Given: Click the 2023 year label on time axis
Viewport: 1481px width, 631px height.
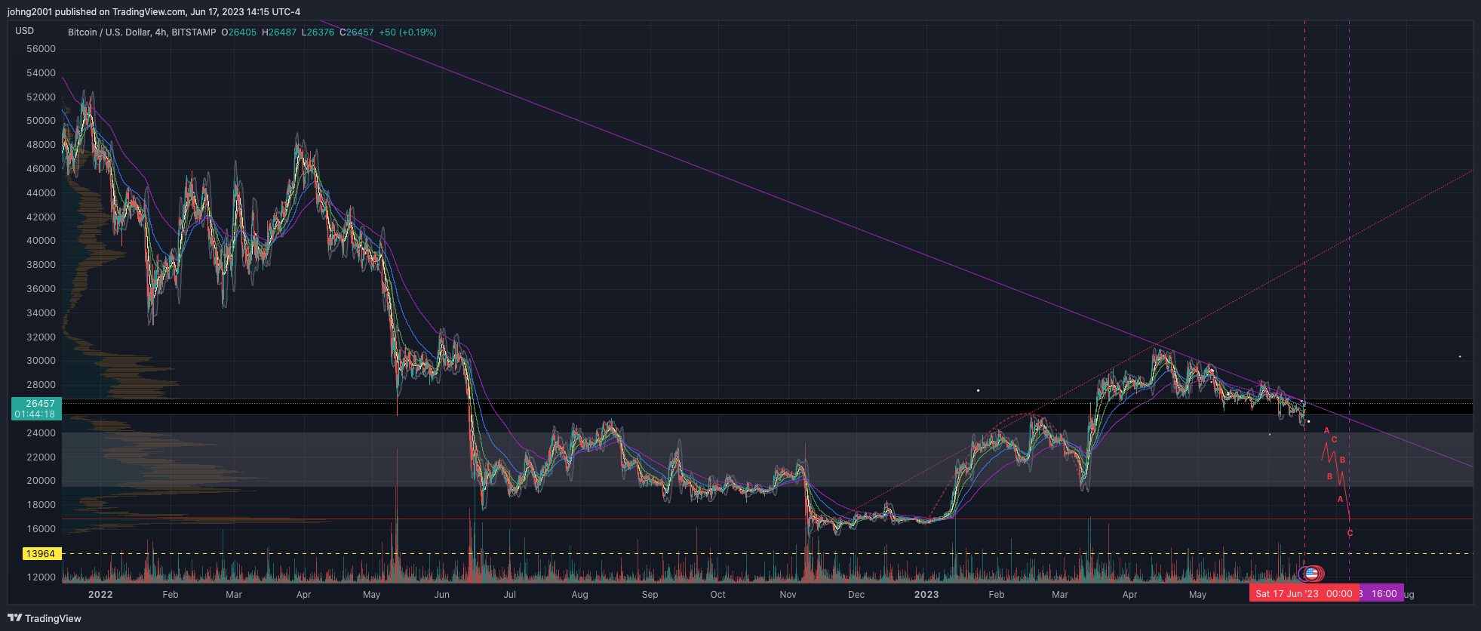Looking at the screenshot, I should 926,595.
